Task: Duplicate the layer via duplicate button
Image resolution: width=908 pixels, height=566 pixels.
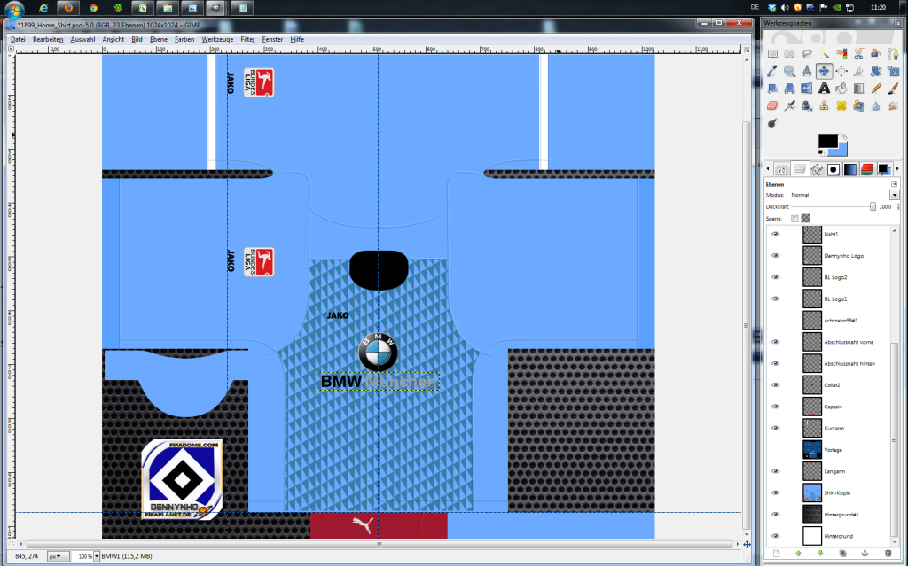Action: pos(843,554)
